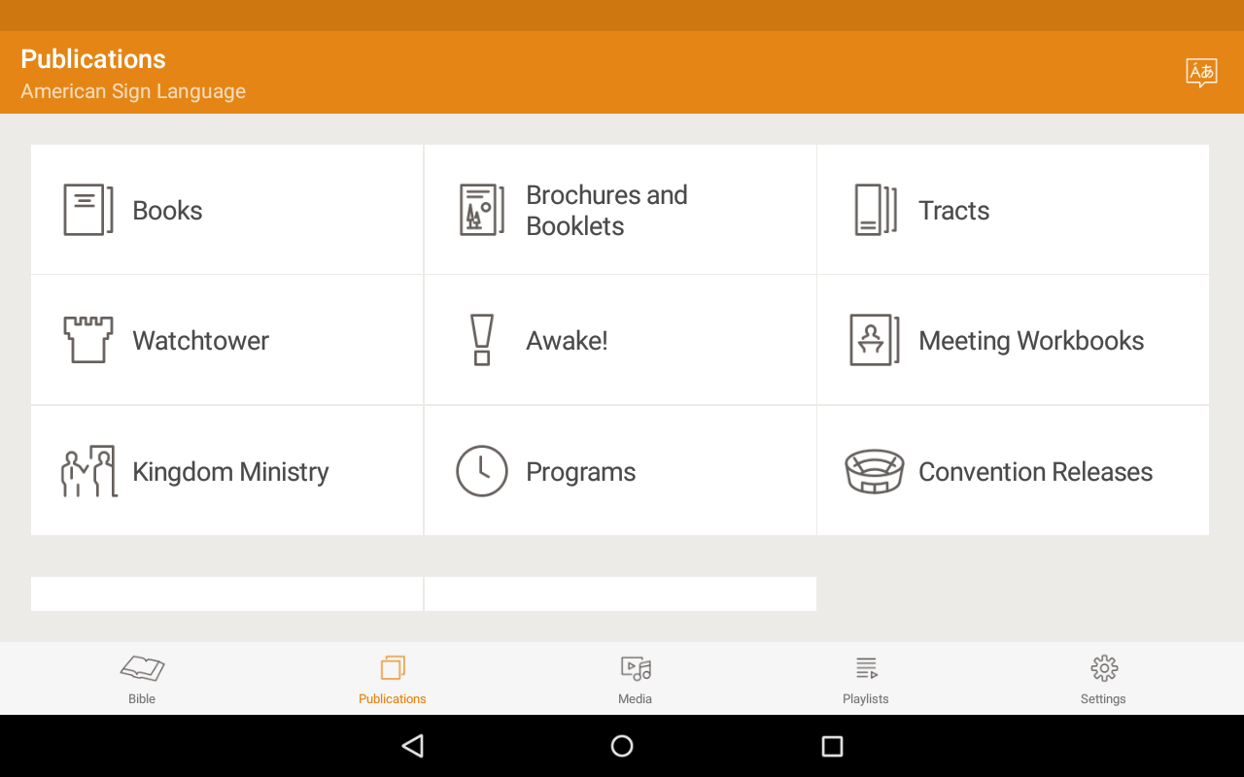Tap the Bible open-book icon
This screenshot has height=777, width=1244.
(x=142, y=668)
